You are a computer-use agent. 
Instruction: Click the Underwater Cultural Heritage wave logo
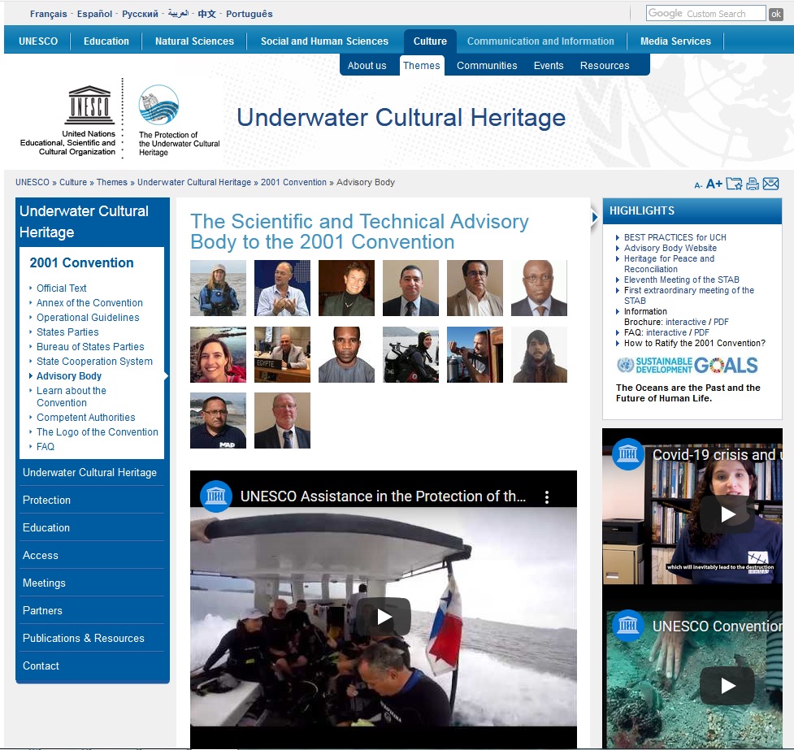click(x=158, y=105)
